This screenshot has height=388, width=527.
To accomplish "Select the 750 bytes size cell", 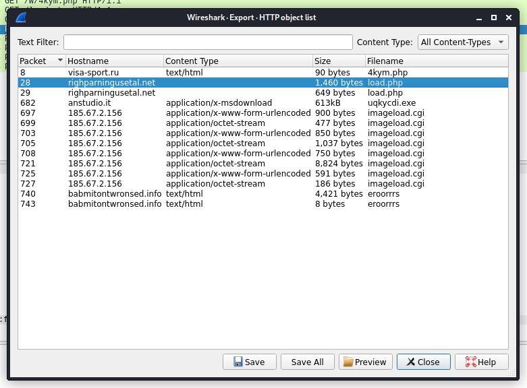I will click(335, 153).
